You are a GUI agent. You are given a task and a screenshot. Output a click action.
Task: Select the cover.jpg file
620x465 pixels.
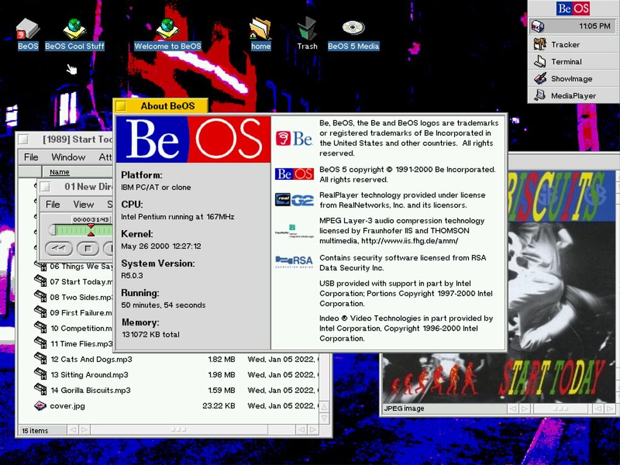click(x=67, y=406)
